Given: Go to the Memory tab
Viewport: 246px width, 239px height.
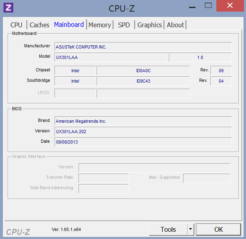Looking at the screenshot, I should click(100, 25).
